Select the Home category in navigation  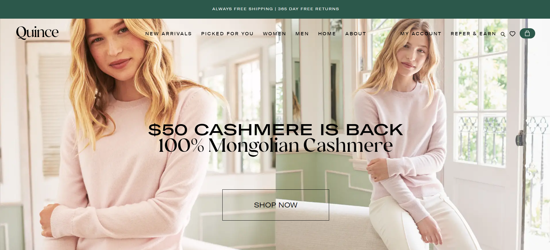point(327,34)
